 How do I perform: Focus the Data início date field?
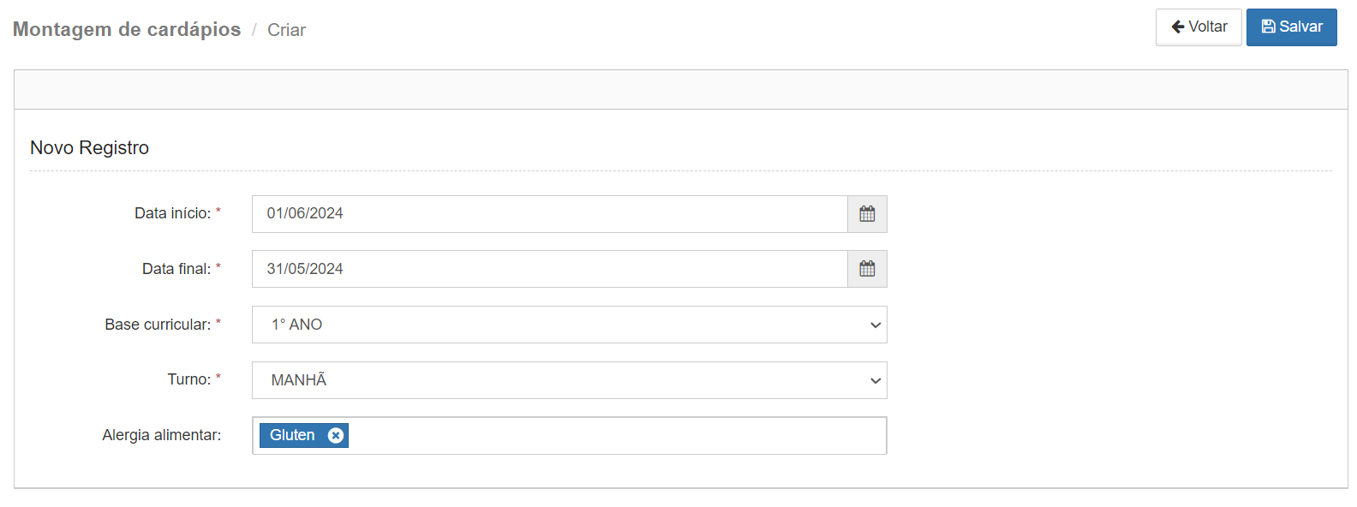click(x=550, y=214)
